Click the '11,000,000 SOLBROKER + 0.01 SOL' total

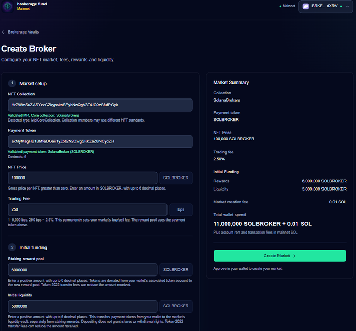262,224
